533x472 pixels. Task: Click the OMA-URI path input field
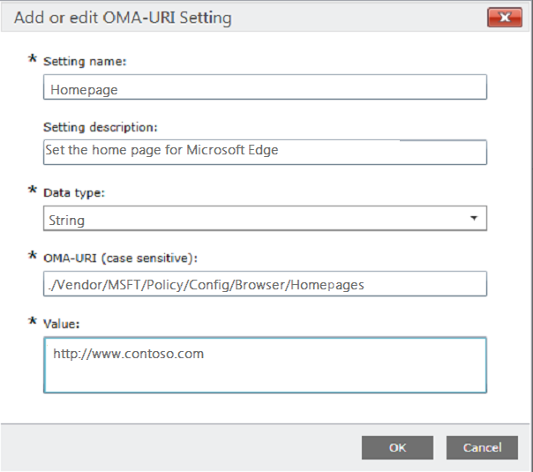click(265, 284)
